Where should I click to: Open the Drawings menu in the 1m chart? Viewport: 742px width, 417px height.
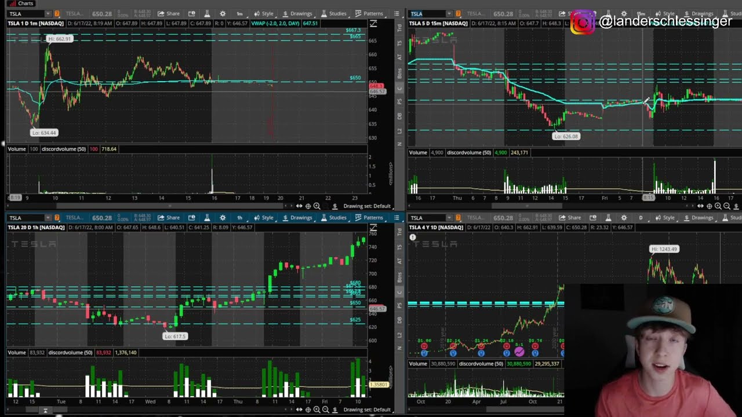[x=297, y=13]
